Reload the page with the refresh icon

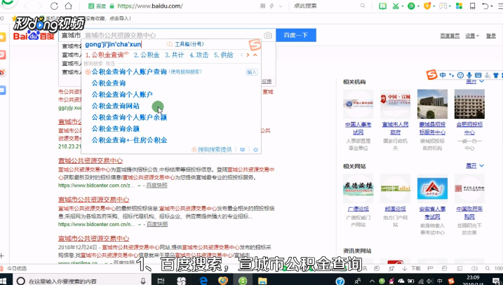click(55, 6)
